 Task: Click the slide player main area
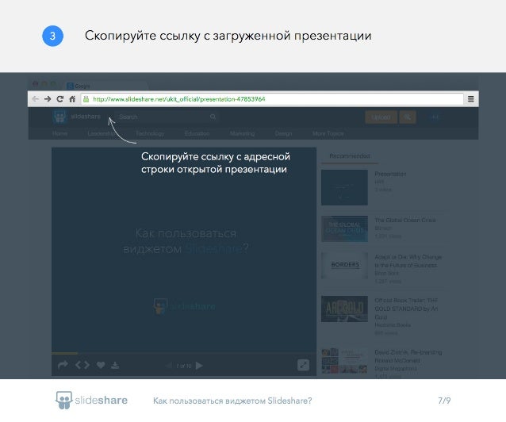coord(184,250)
